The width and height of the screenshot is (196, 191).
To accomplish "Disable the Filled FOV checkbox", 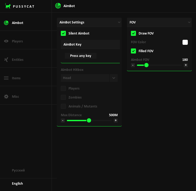I will click(x=133, y=51).
